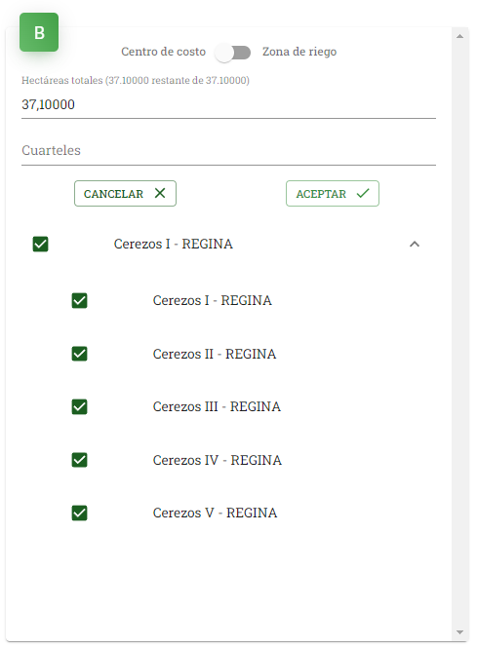
Task: Select the Cerezos V - REGINA label
Action: coord(215,513)
